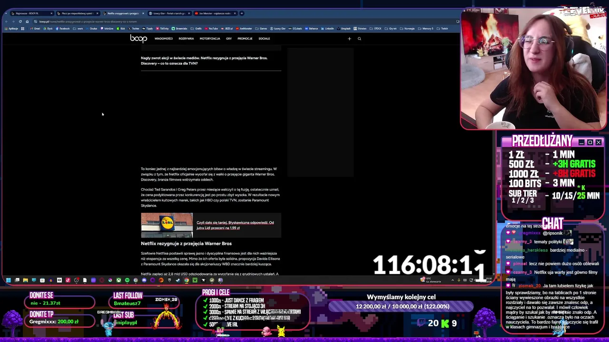Expand the Games bookmarks folder
The width and height of the screenshot is (609, 342).
260,28
